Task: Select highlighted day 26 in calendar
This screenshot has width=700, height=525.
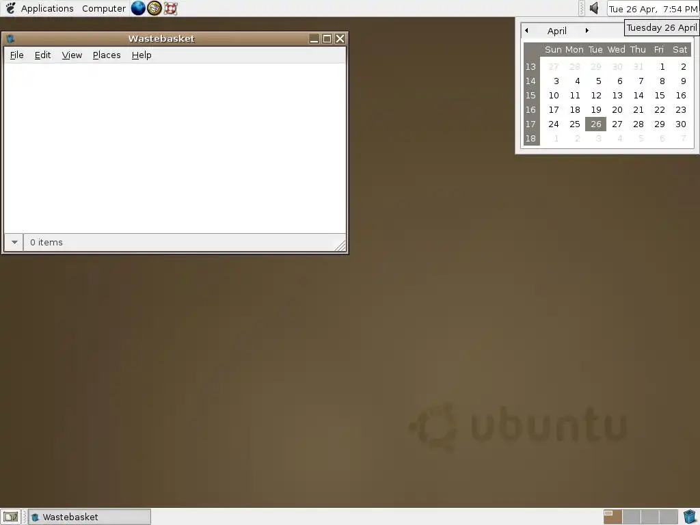Action: click(596, 124)
